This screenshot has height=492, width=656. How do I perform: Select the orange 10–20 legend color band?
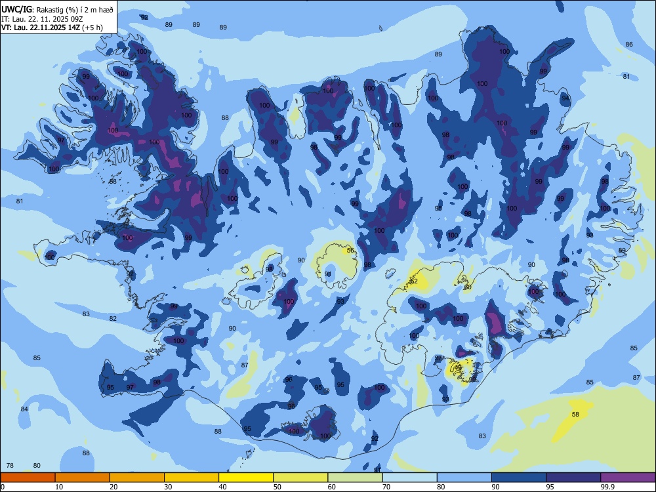click(x=83, y=478)
